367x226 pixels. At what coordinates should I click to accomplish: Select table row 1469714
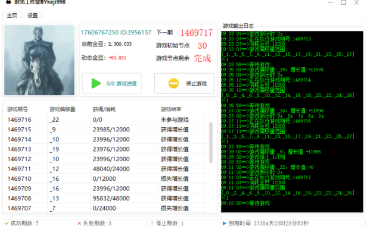click(107, 139)
